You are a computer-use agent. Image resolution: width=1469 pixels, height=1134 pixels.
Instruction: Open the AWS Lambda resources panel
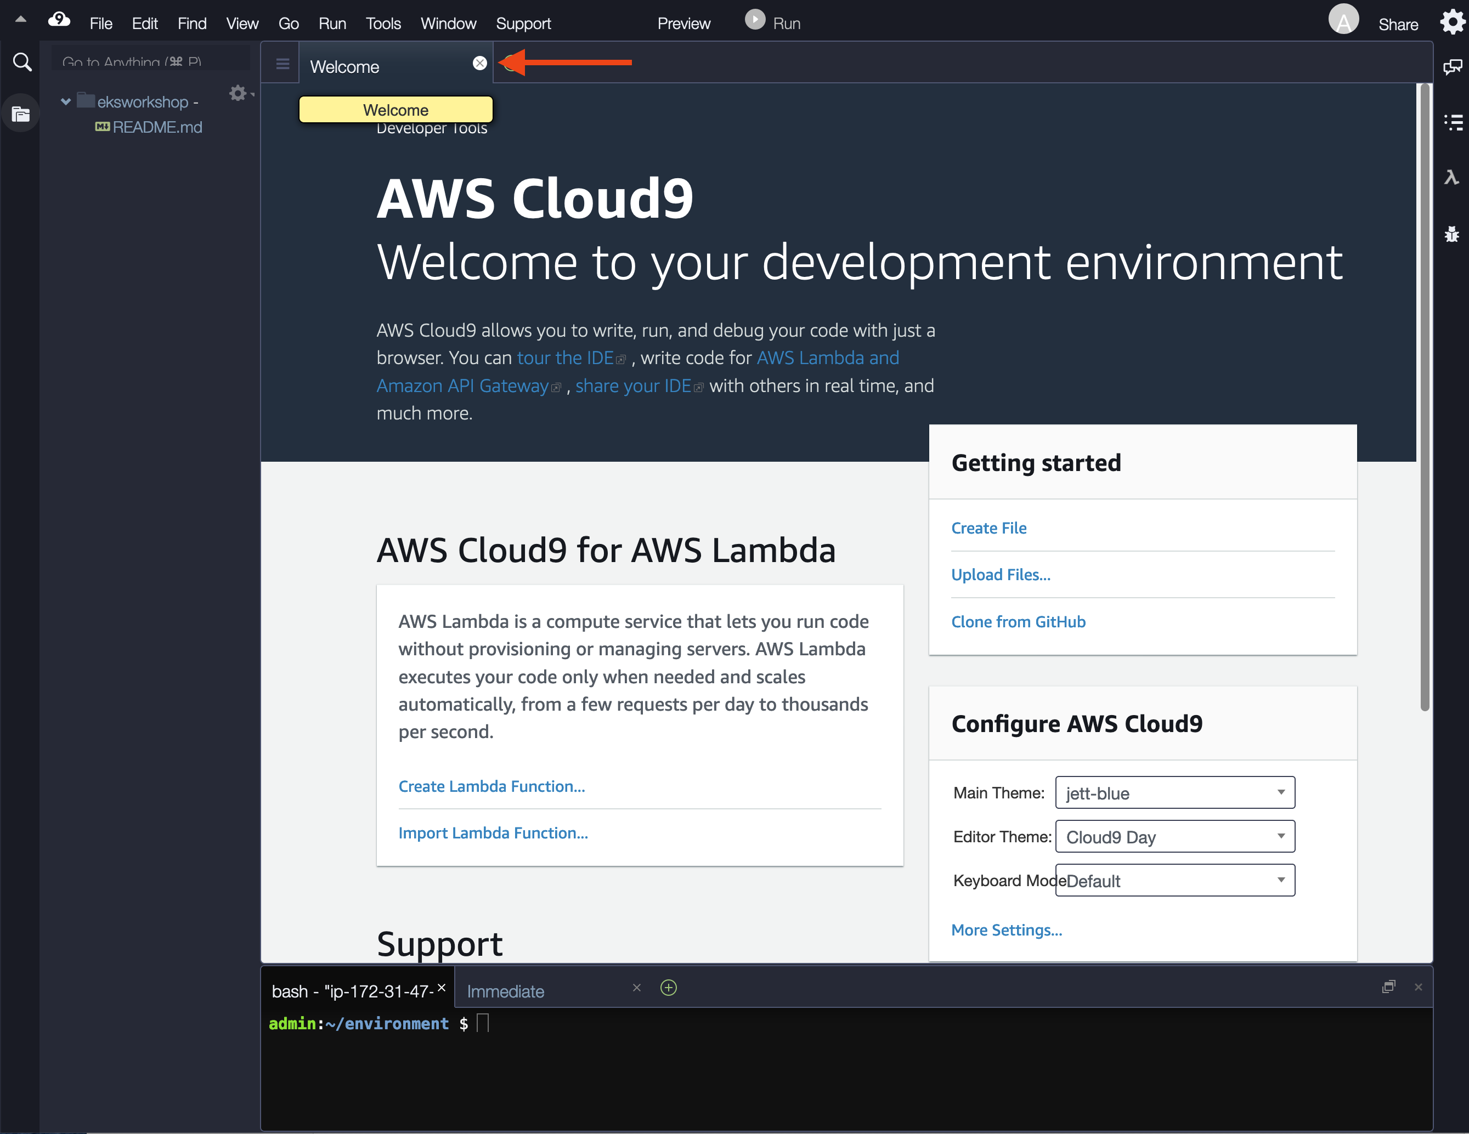(x=1451, y=178)
